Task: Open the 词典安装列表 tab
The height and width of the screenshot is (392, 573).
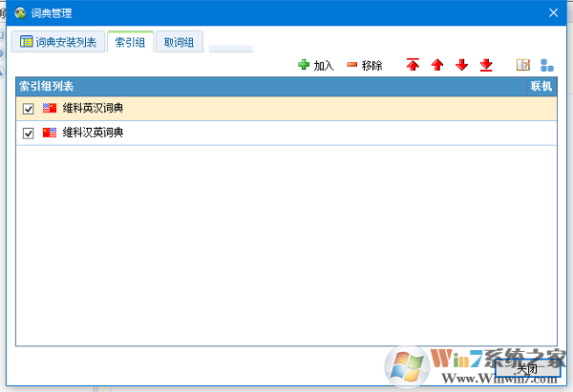Action: (58, 42)
